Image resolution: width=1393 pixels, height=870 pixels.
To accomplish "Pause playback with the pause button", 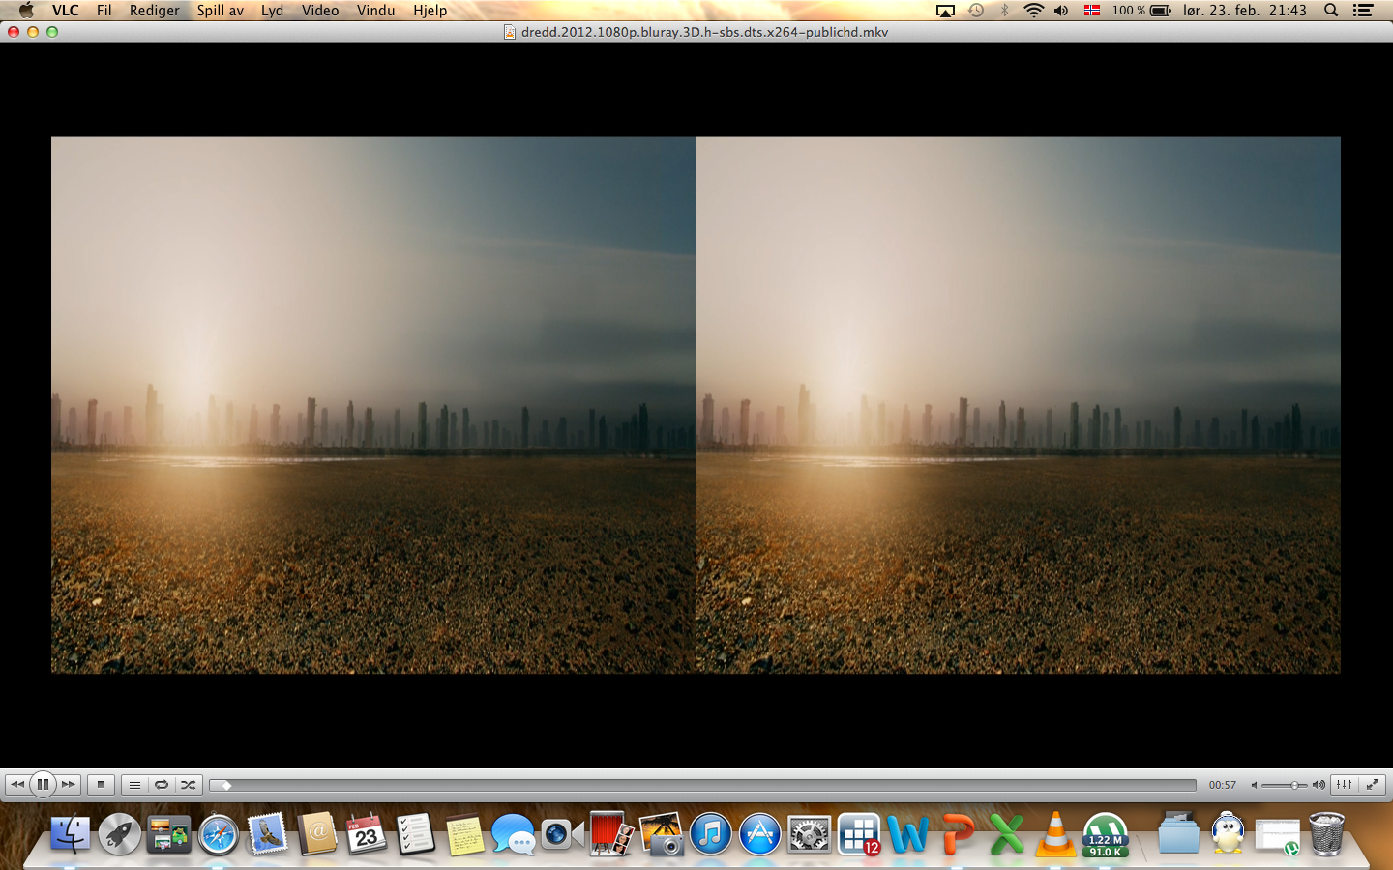I will [x=43, y=785].
